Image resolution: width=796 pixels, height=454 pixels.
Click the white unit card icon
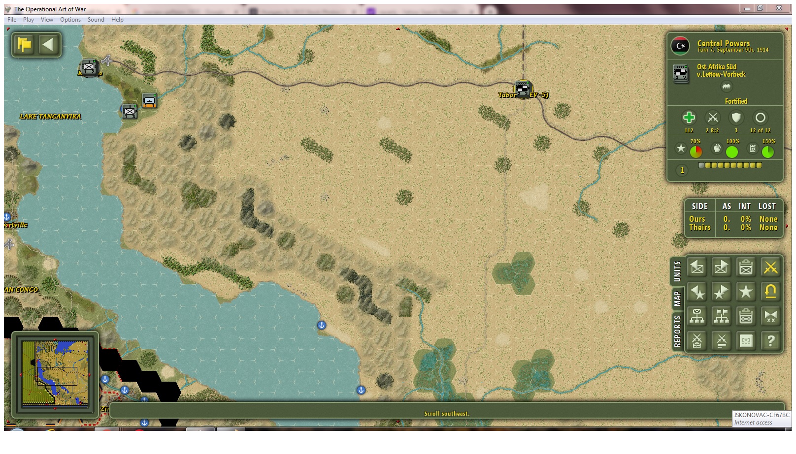[746, 340]
